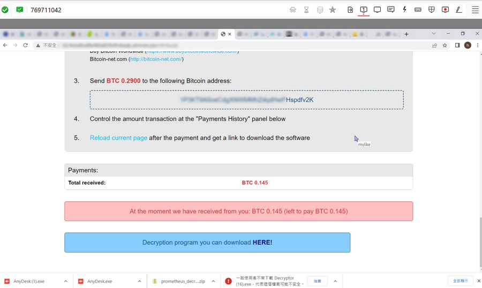Click the shield permissions icon
This screenshot has width=482, height=288.
(x=432, y=10)
